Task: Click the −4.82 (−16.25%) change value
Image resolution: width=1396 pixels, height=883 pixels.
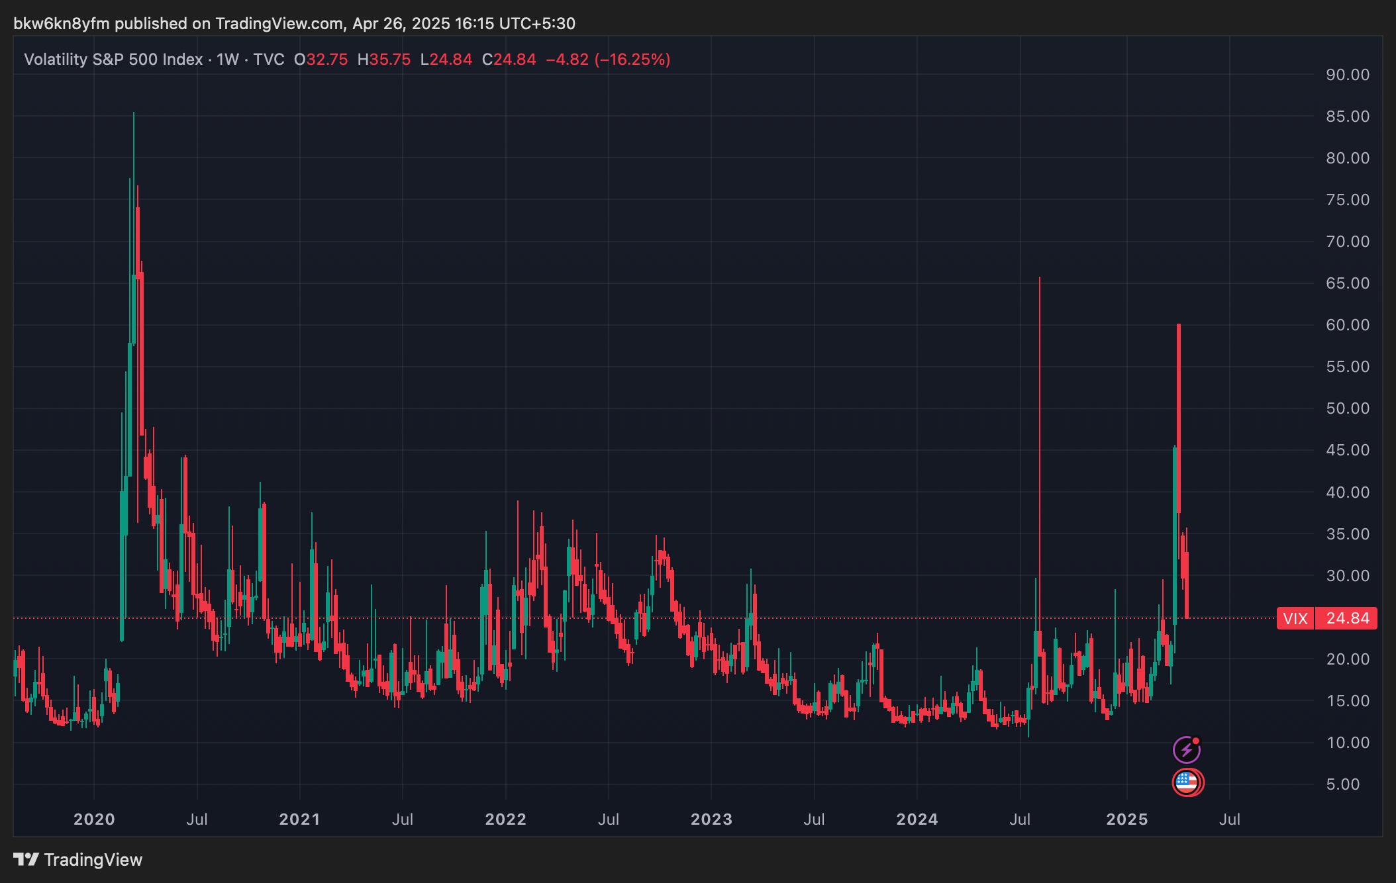Action: tap(608, 60)
